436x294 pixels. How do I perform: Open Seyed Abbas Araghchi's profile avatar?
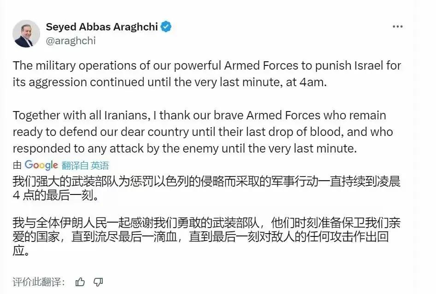tap(26, 34)
